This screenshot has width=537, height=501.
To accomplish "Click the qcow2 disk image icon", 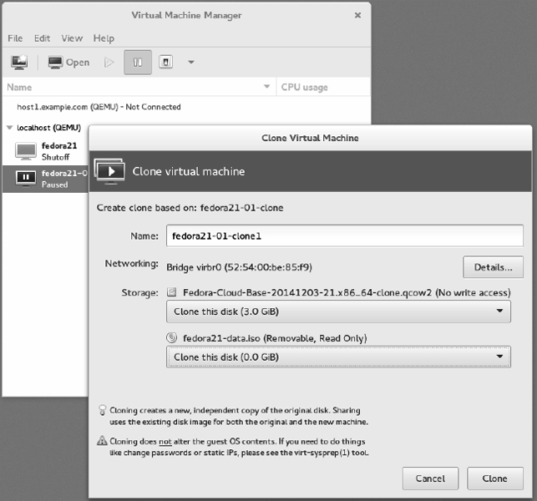I will (171, 292).
